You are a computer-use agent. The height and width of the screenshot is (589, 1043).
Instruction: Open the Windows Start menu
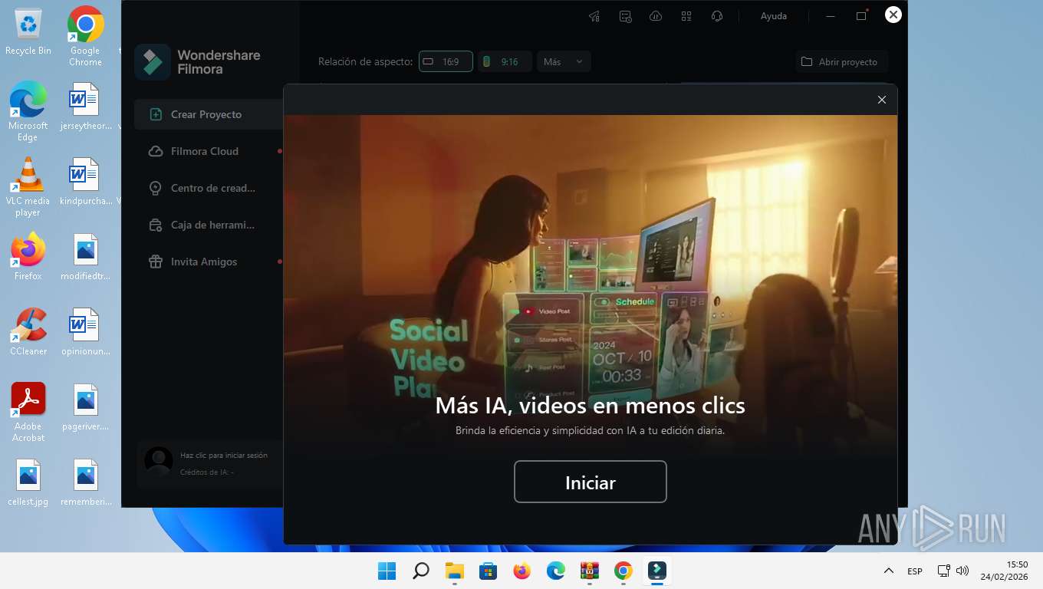point(387,571)
